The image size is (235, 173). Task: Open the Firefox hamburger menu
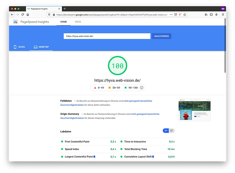click(223, 14)
